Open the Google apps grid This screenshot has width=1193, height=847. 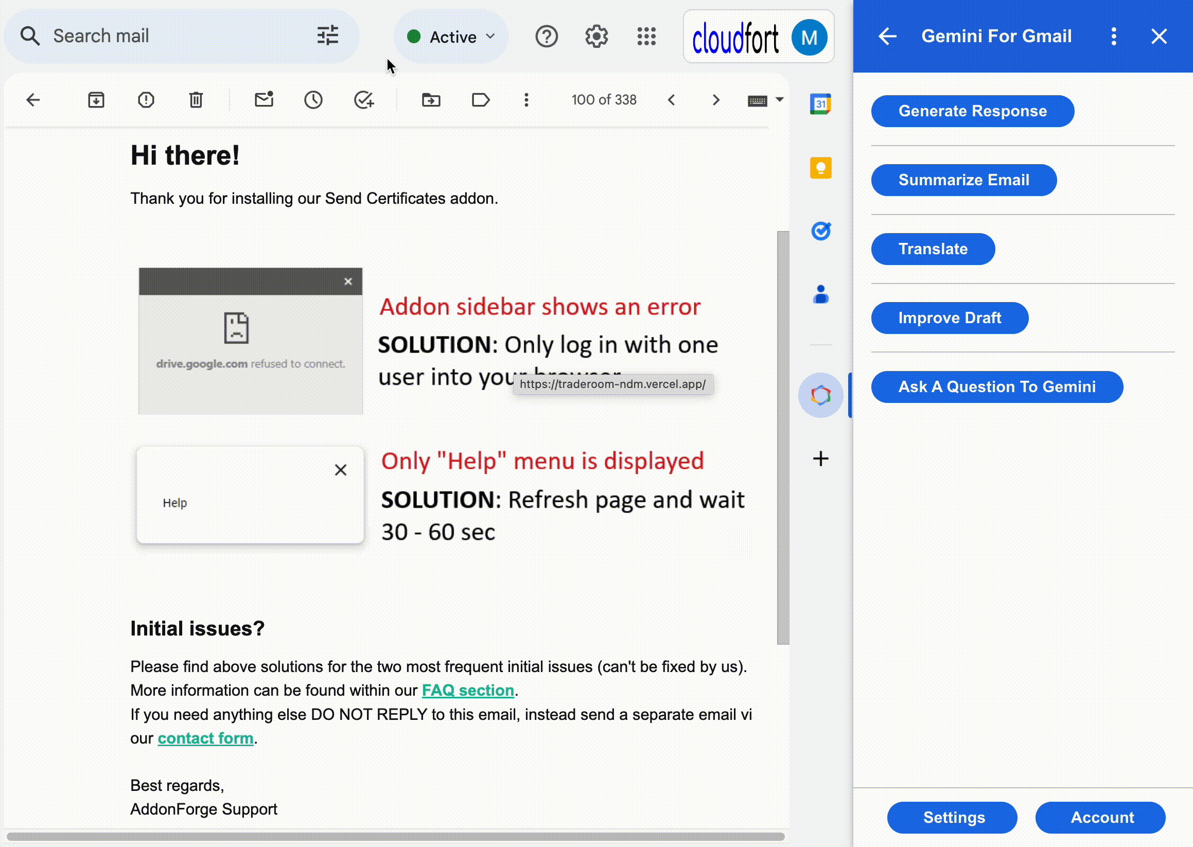[x=646, y=37]
